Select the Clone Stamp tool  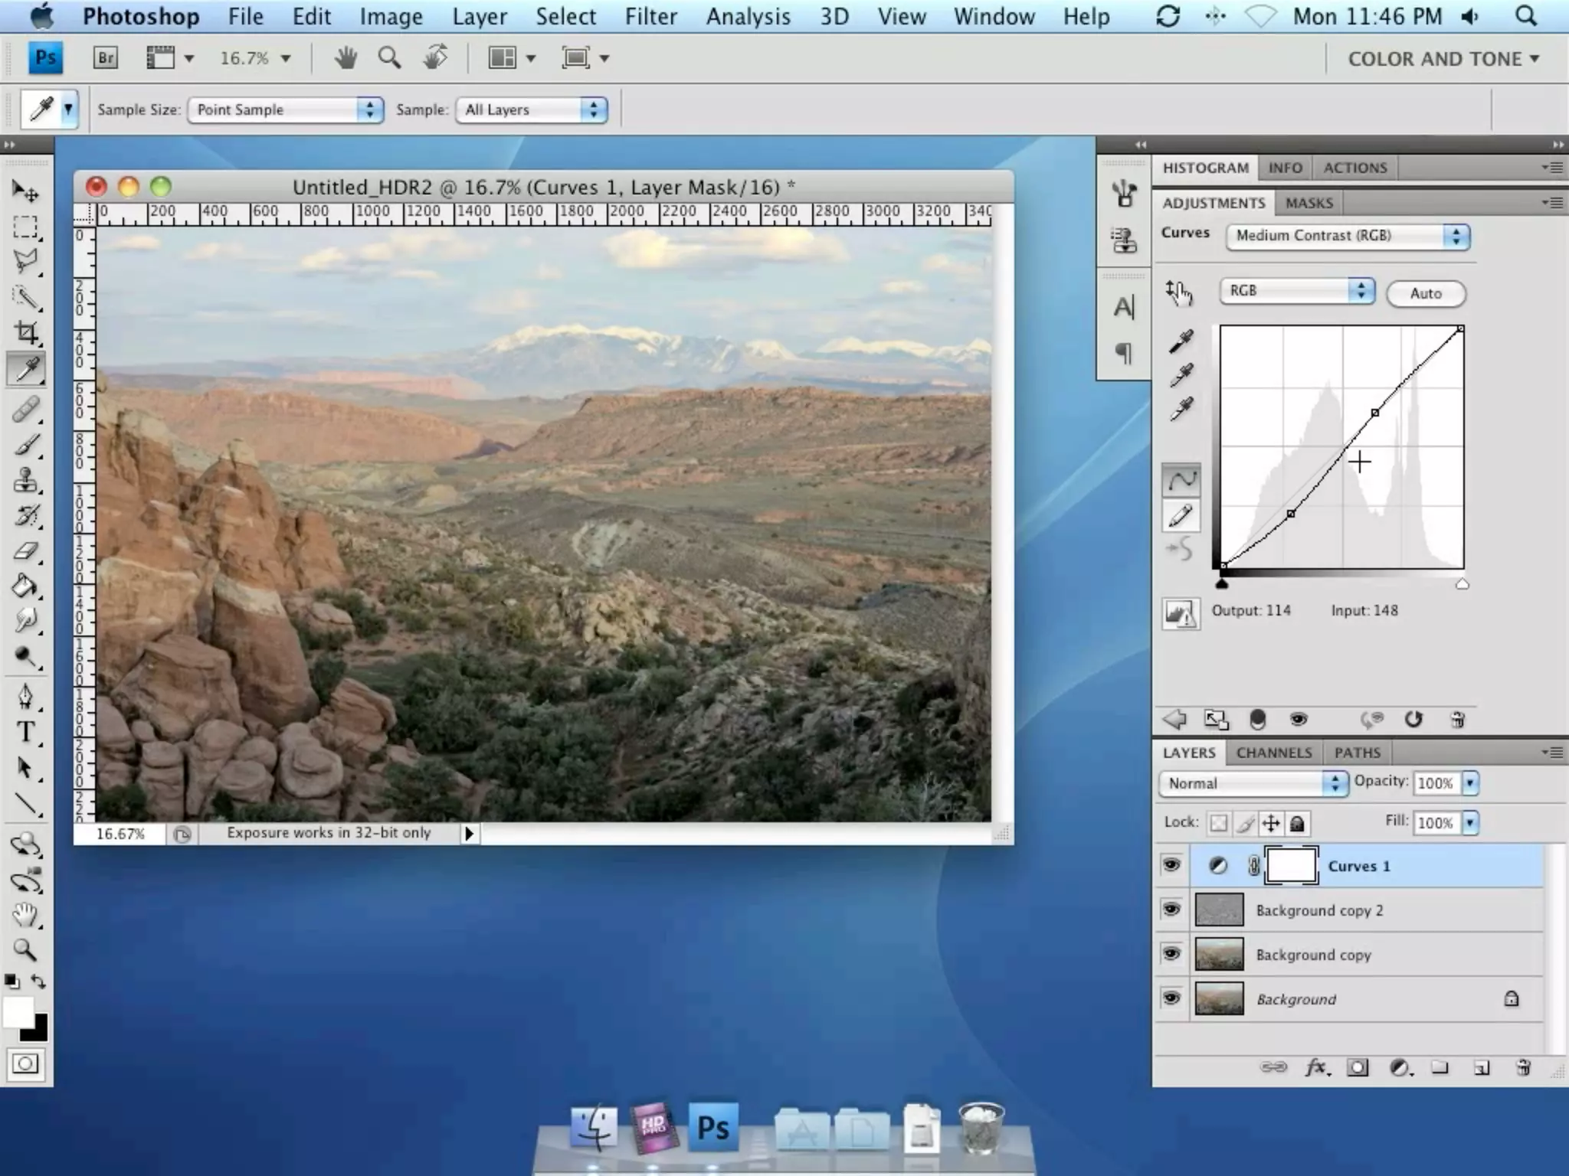(x=26, y=481)
